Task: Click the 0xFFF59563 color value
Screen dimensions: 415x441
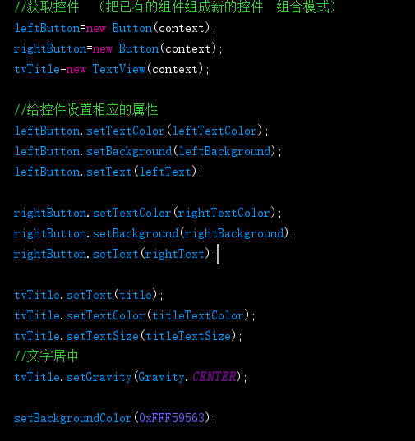Action: click(x=172, y=418)
